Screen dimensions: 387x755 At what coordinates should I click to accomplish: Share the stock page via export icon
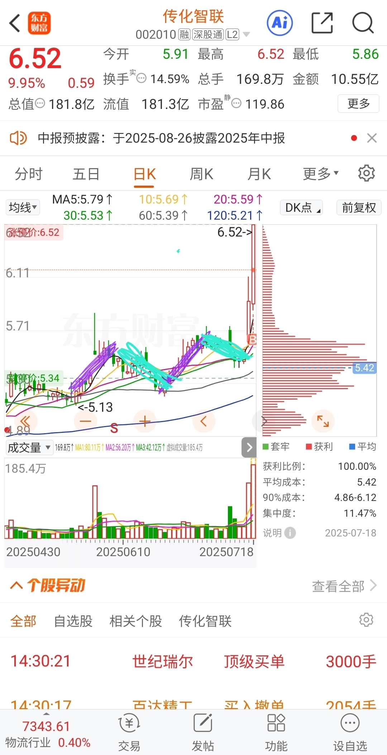click(x=322, y=23)
